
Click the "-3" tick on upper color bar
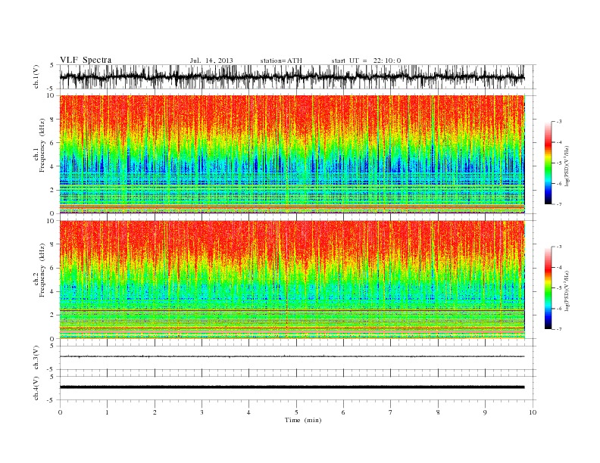(559, 122)
